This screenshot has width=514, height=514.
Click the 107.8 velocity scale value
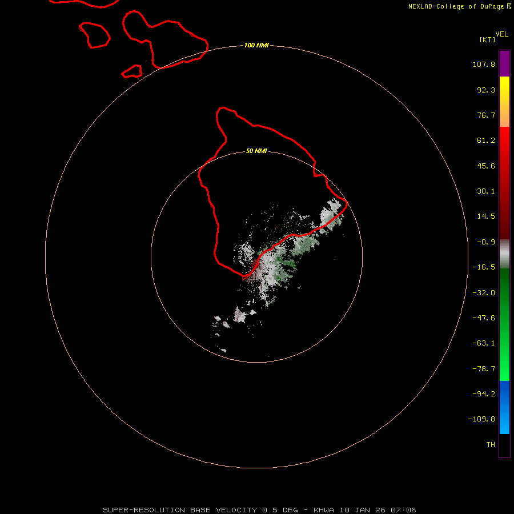[484, 64]
